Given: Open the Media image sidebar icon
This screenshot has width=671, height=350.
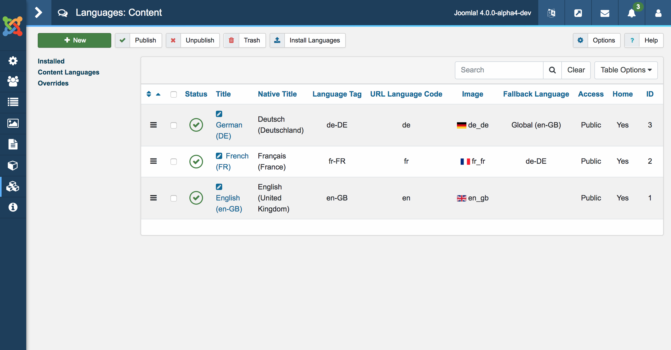Looking at the screenshot, I should click(13, 123).
